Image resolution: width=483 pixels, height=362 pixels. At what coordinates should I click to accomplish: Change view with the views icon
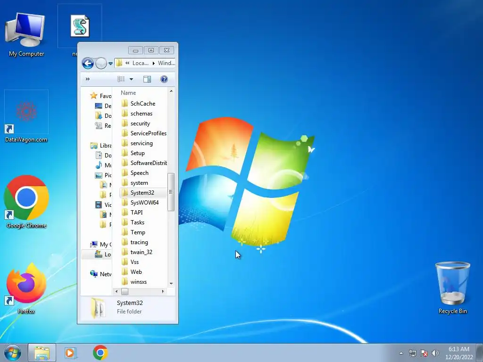pos(121,79)
